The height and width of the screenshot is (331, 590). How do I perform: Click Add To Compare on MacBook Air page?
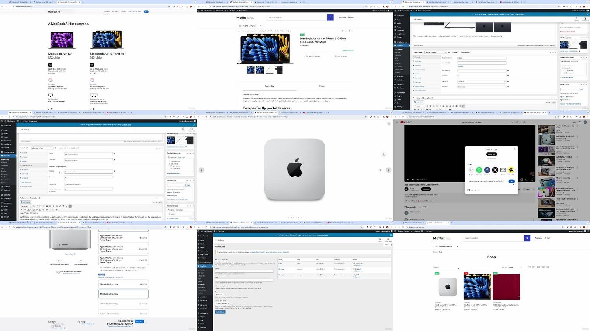tap(313, 56)
